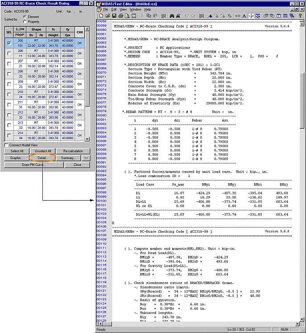Image resolution: width=306 pixels, height=333 pixels.
Task: Check the checkbox for element 206
Action: click(9, 53)
